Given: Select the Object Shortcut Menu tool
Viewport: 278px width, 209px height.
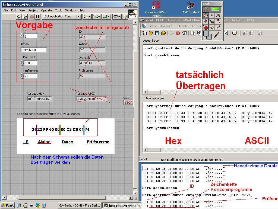Looking at the screenshot, I should tap(212, 21).
